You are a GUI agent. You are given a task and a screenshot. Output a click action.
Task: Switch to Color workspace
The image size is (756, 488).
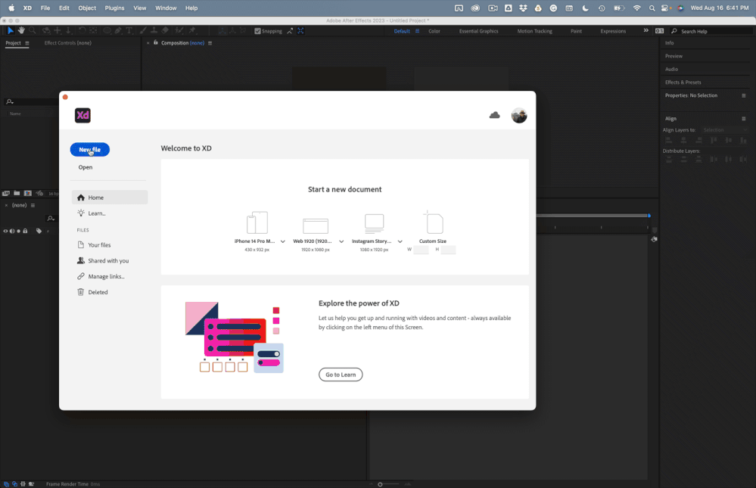pos(434,31)
